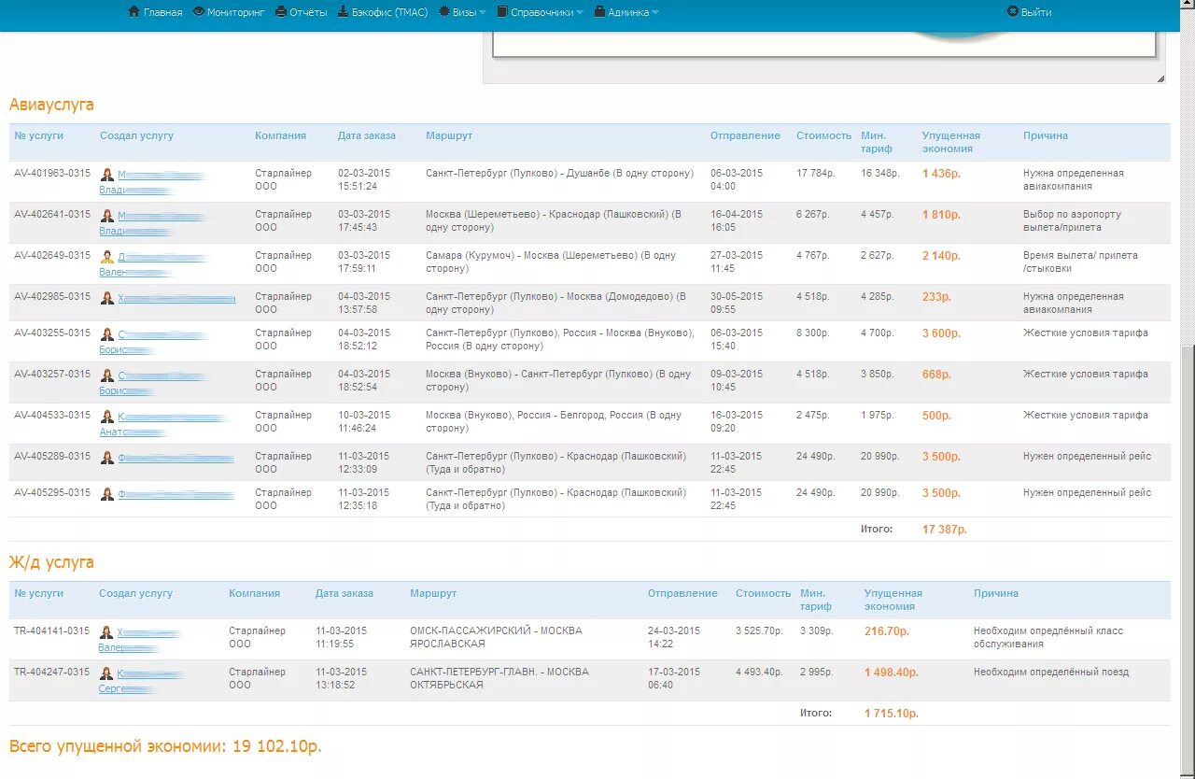Click user avatar icon in row AV-404533-0315
Viewport: 1195px width, 779px height.
tap(107, 417)
